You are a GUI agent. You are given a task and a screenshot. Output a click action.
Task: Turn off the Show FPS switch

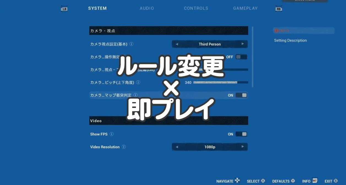[x=241, y=134]
